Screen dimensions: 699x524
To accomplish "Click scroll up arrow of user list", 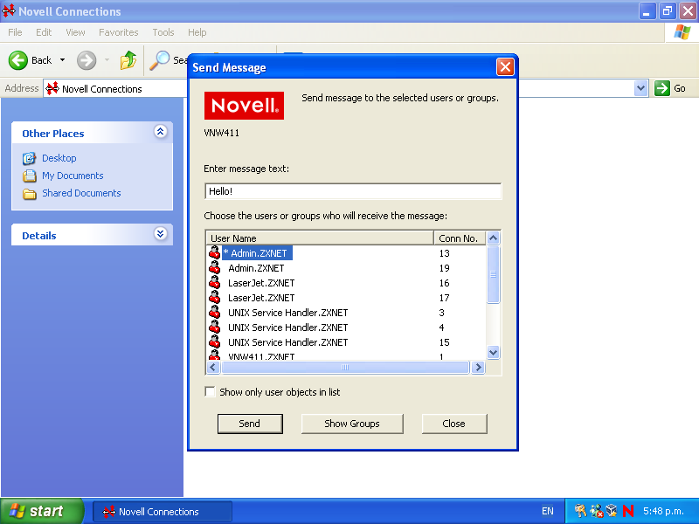I will point(493,238).
